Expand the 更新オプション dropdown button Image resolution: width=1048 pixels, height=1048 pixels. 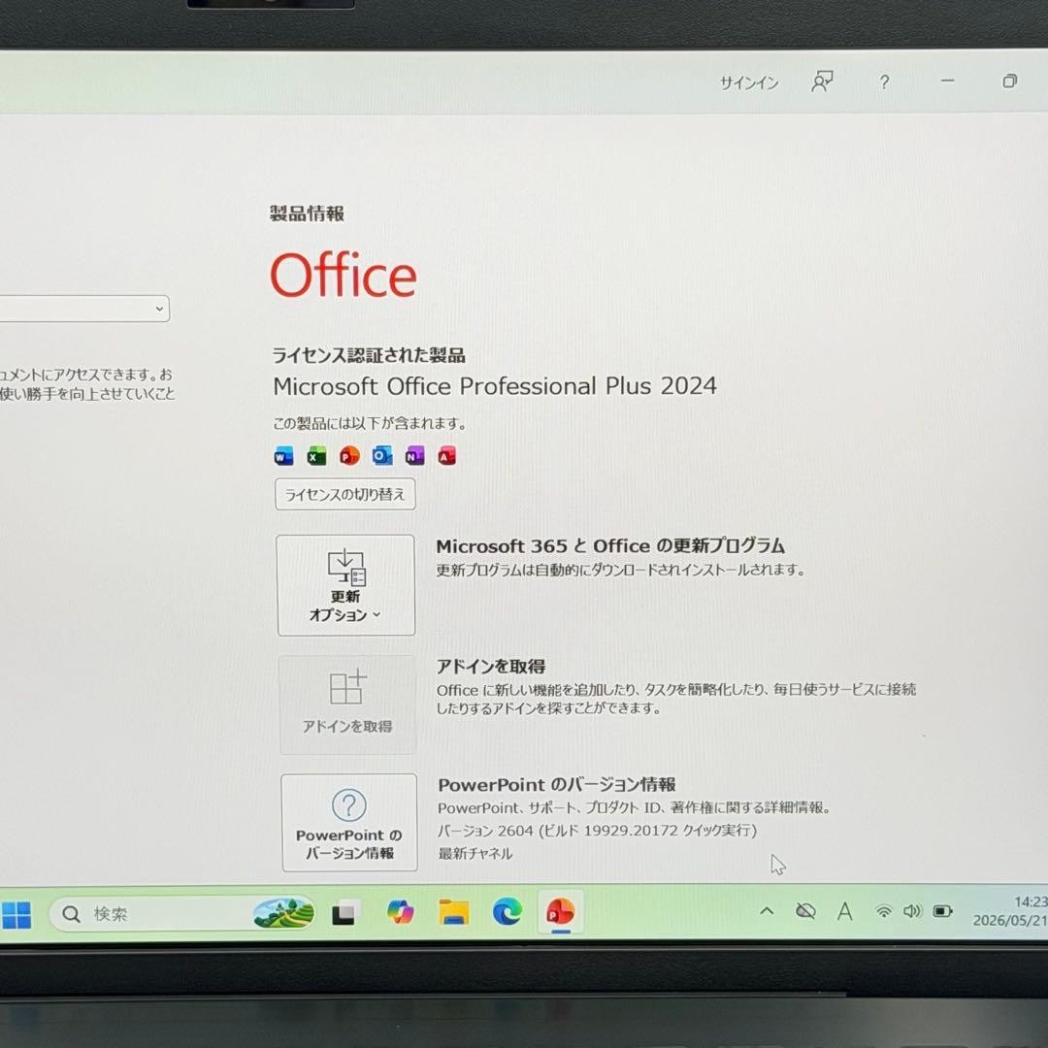pyautogui.click(x=345, y=585)
